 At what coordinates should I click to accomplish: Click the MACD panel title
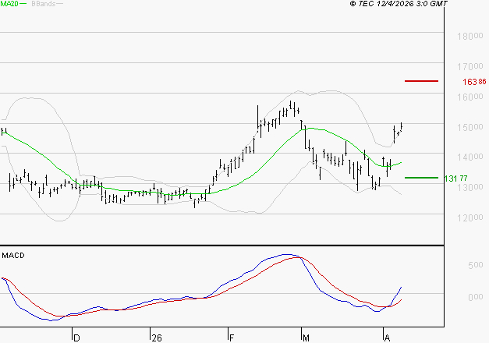pos(12,255)
